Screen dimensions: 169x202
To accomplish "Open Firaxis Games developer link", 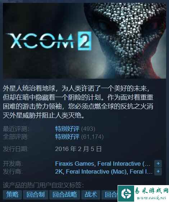I will 74,164.
